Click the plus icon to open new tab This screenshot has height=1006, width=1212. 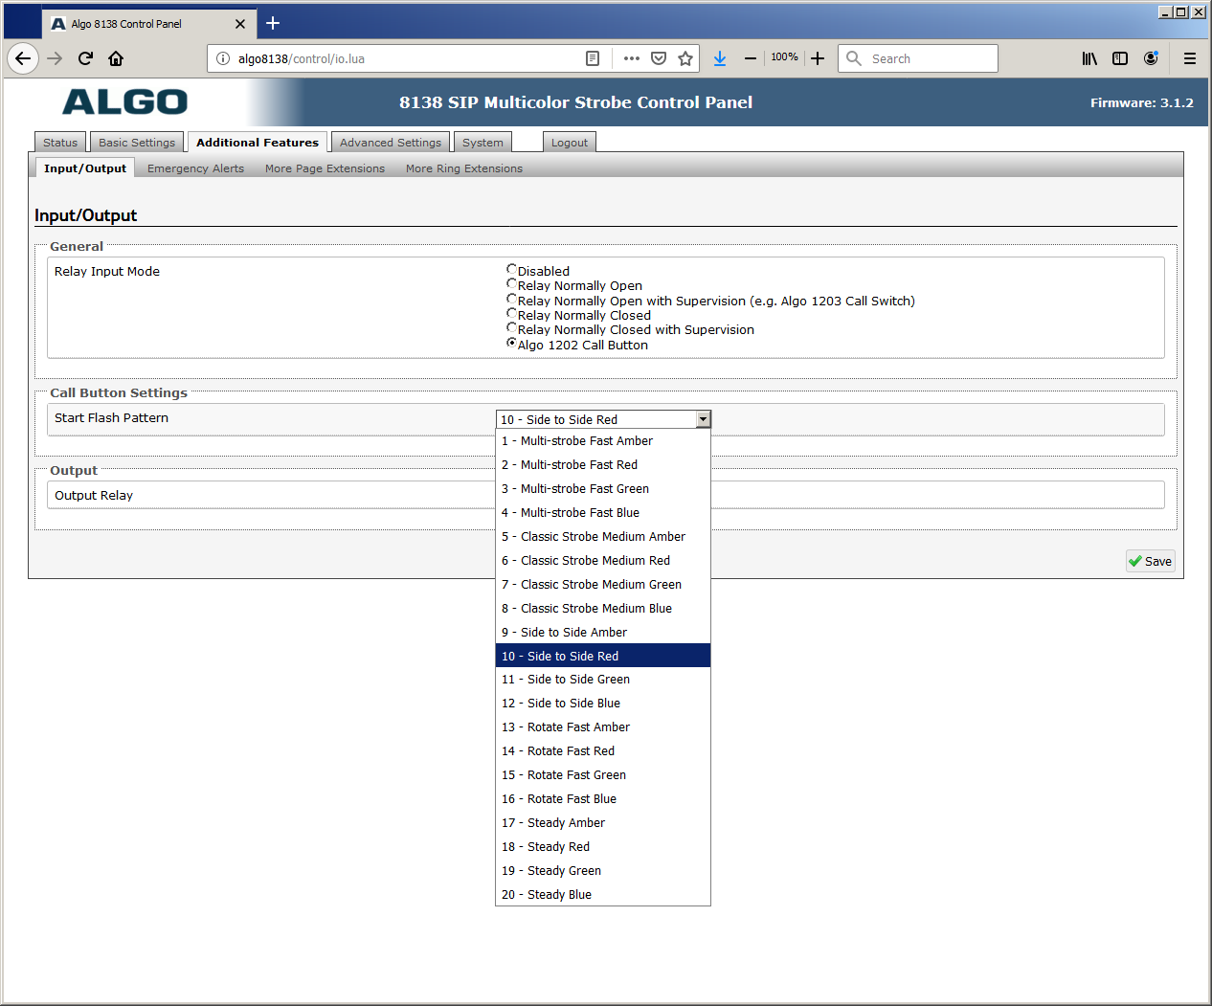(273, 23)
